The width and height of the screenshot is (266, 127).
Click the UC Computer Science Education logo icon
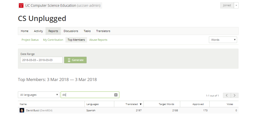[x=21, y=5]
